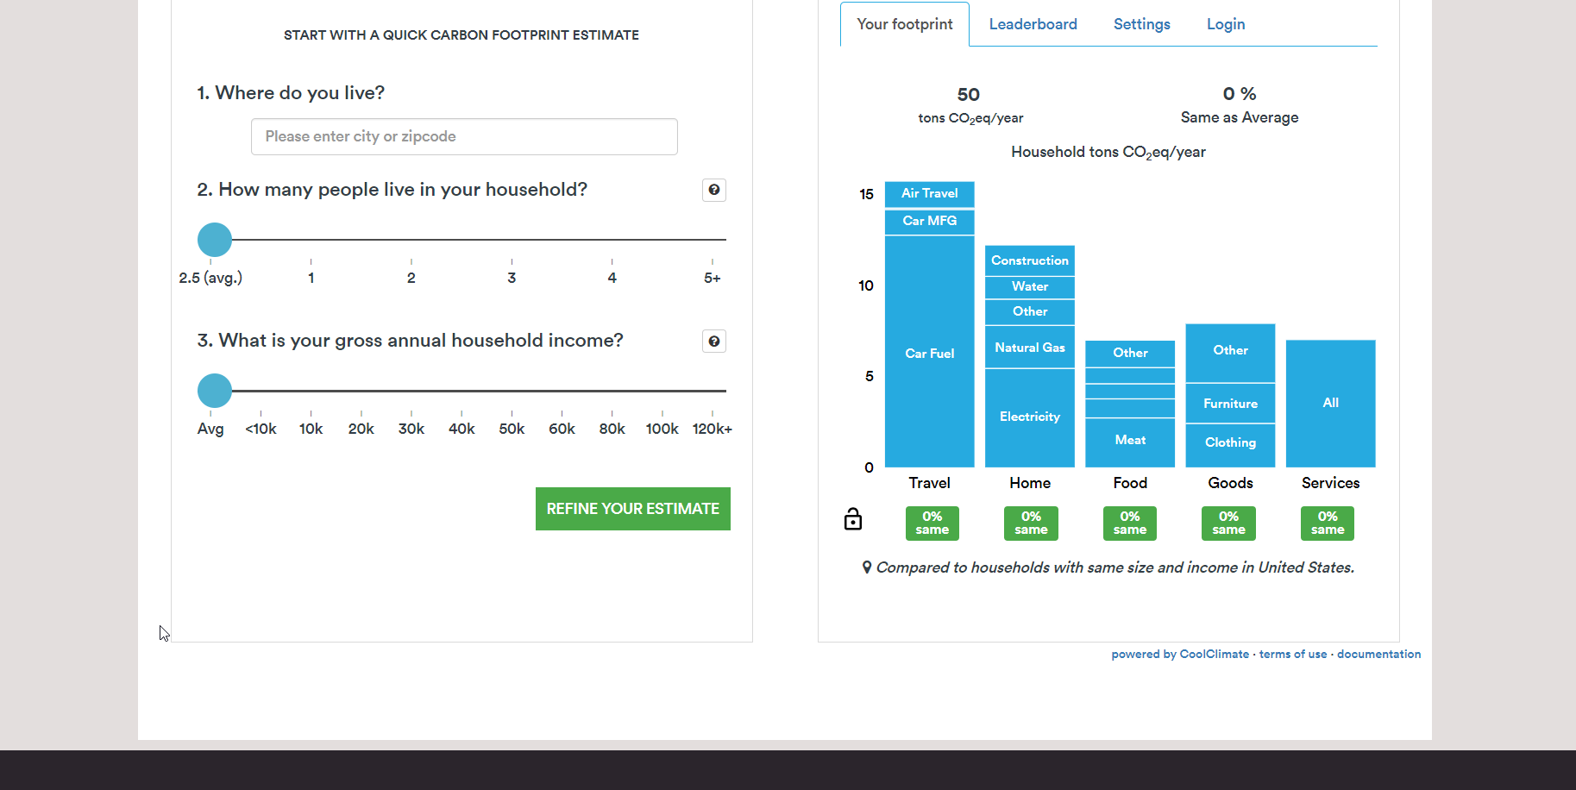Select the Electricity segment in Home bar
The image size is (1576, 790).
[x=1029, y=417]
